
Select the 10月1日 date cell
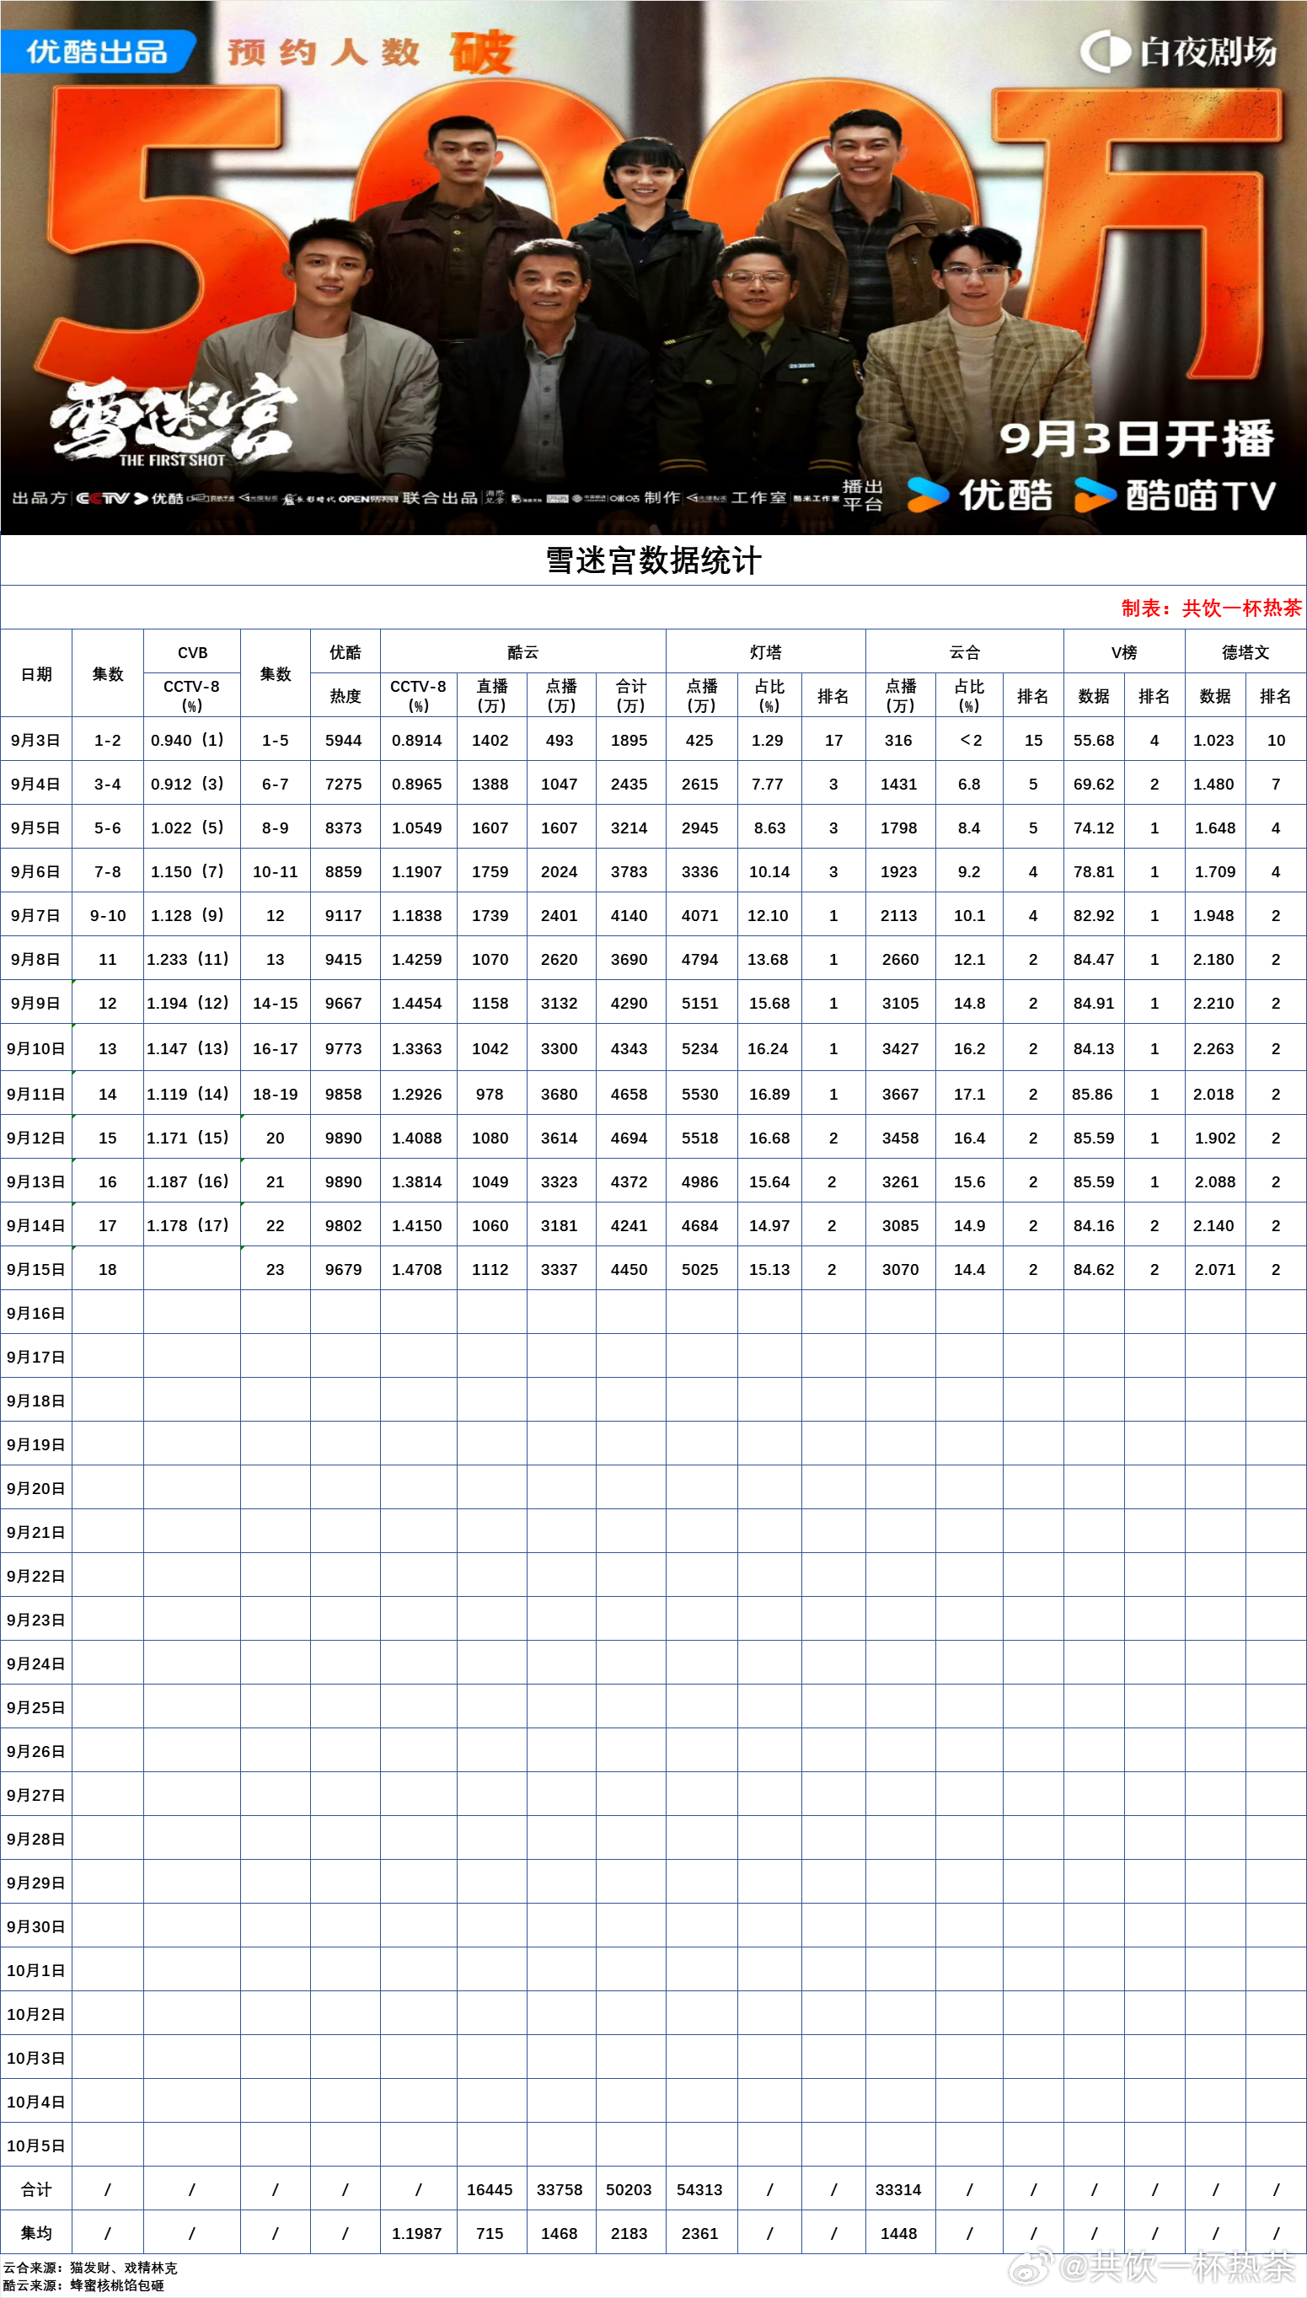pos(36,1970)
